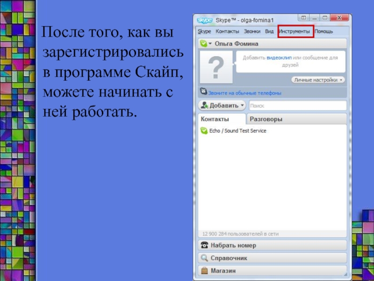The image size is (374, 281).
Task: Open the Помощь menu
Action: tap(324, 31)
